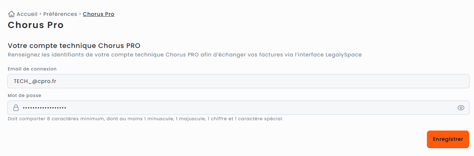This screenshot has height=156, width=474.
Task: Click the masked password dots
Action: click(x=45, y=108)
